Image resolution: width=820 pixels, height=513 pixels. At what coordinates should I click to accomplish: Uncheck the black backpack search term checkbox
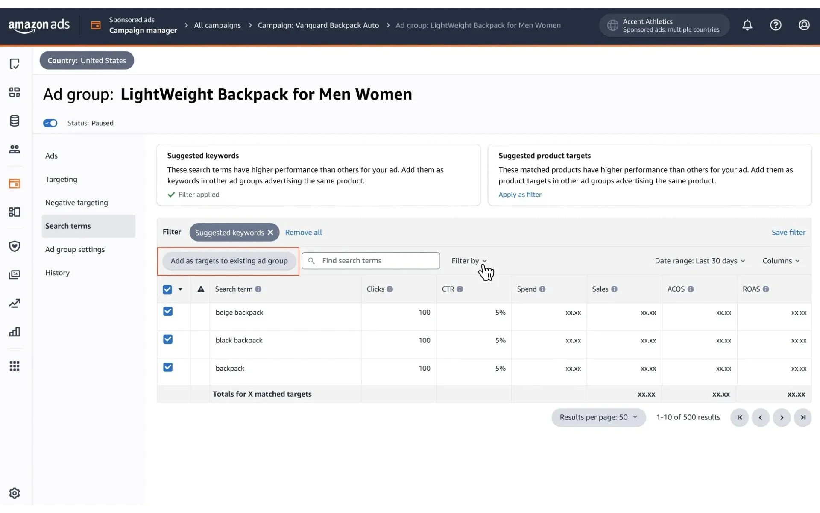(168, 340)
